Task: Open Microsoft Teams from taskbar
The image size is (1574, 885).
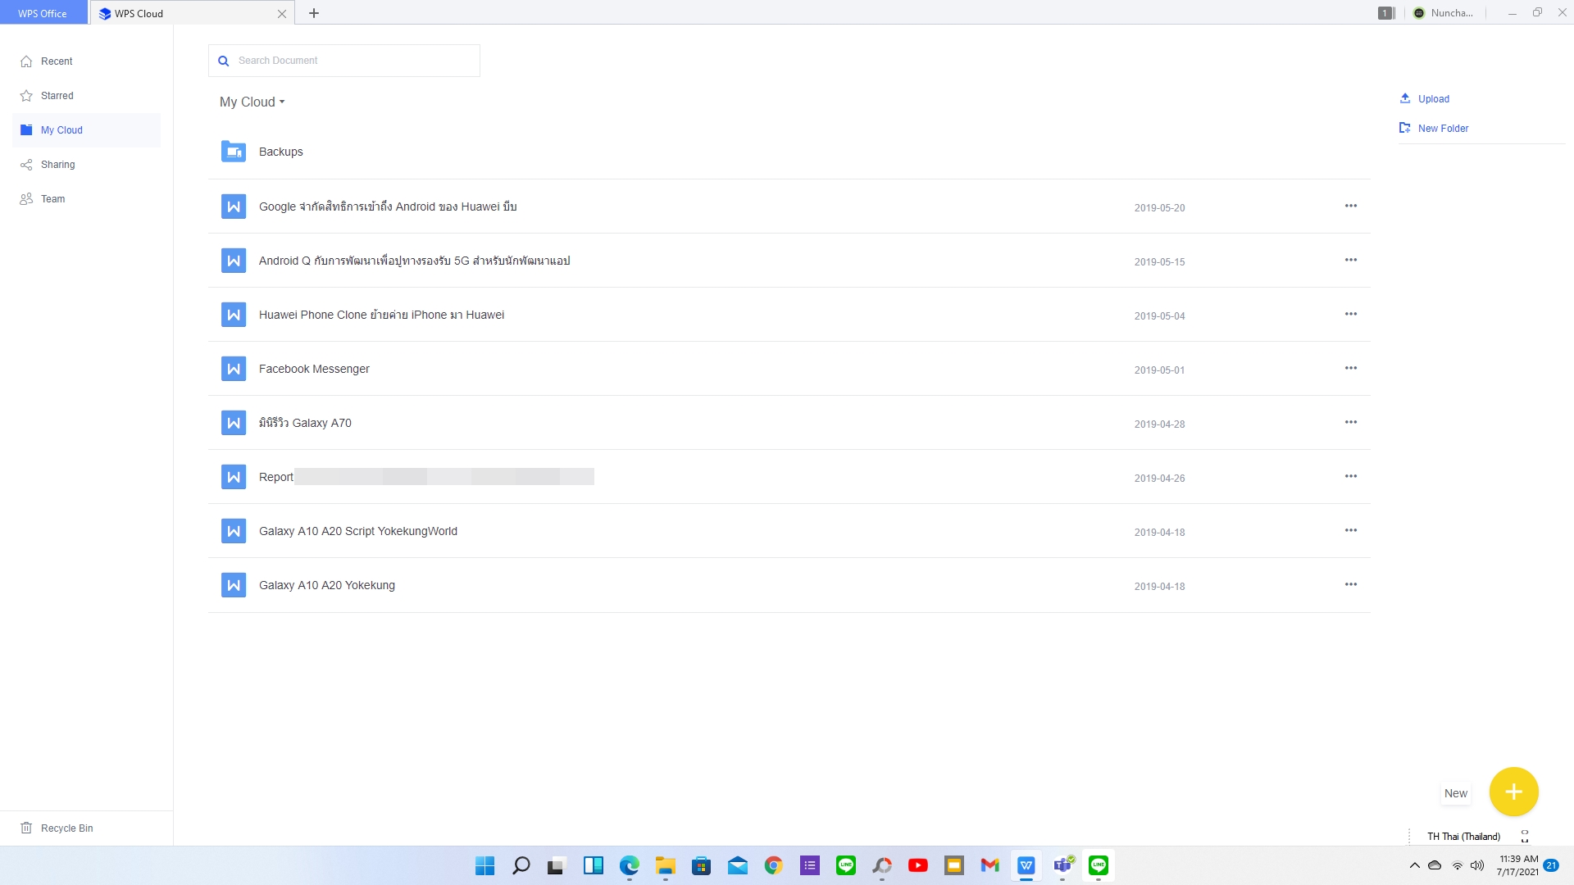Action: click(1062, 865)
